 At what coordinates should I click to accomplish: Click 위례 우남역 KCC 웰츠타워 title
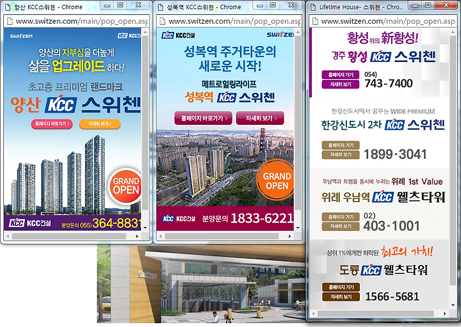pyautogui.click(x=384, y=197)
